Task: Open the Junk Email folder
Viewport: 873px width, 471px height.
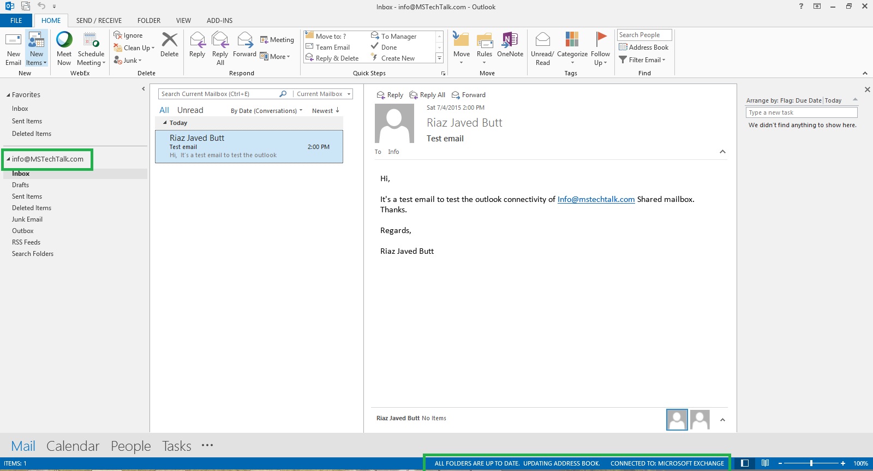Action: (27, 219)
